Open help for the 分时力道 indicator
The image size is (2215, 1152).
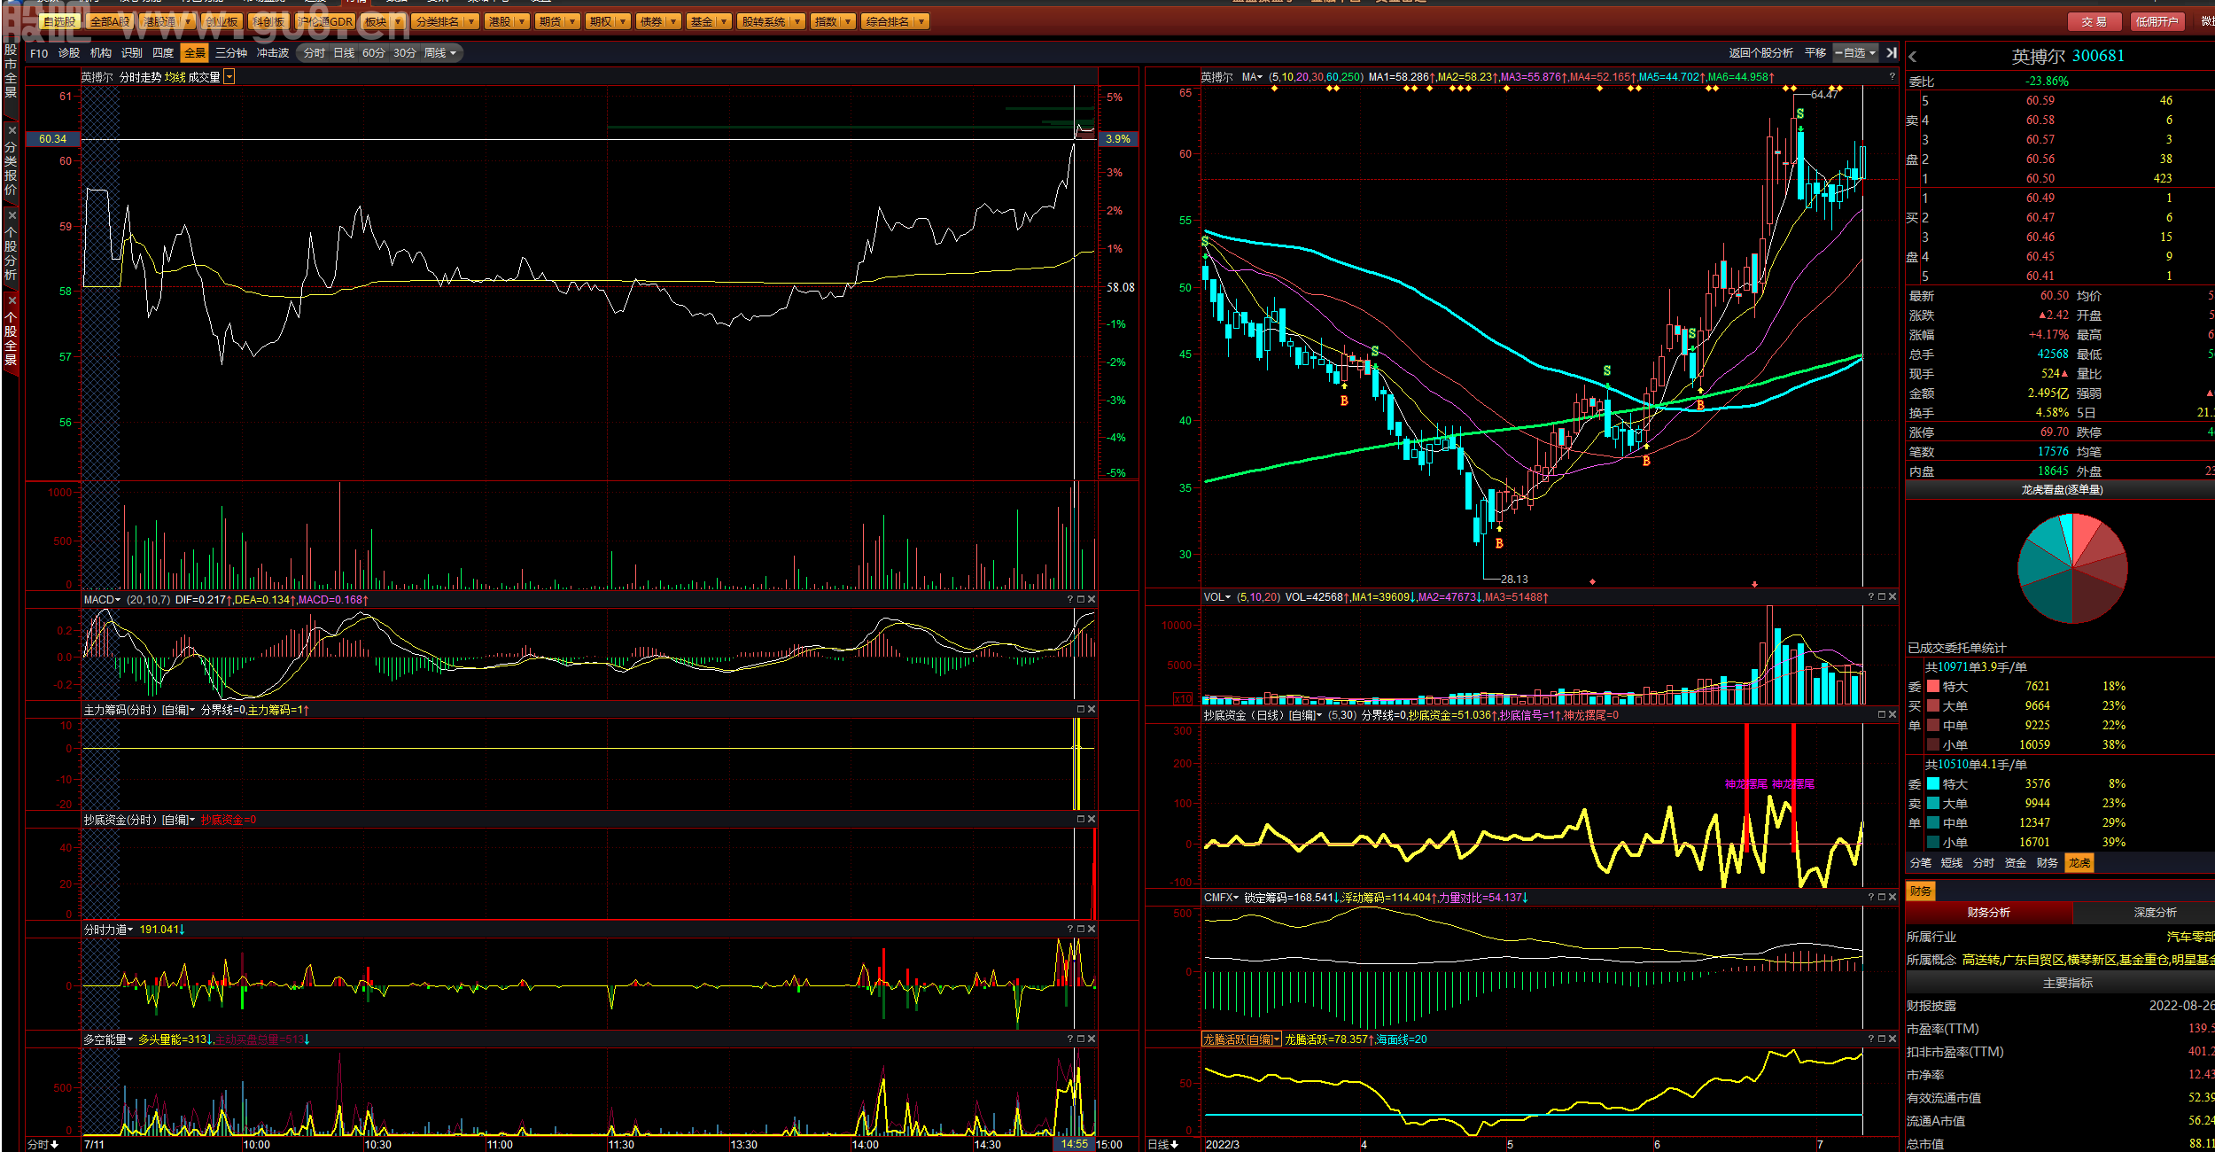1070,930
